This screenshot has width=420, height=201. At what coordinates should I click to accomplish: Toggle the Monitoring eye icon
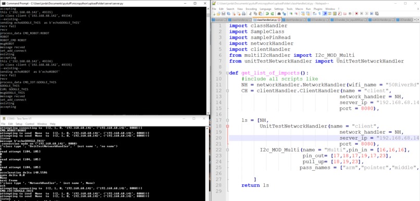pos(350,14)
